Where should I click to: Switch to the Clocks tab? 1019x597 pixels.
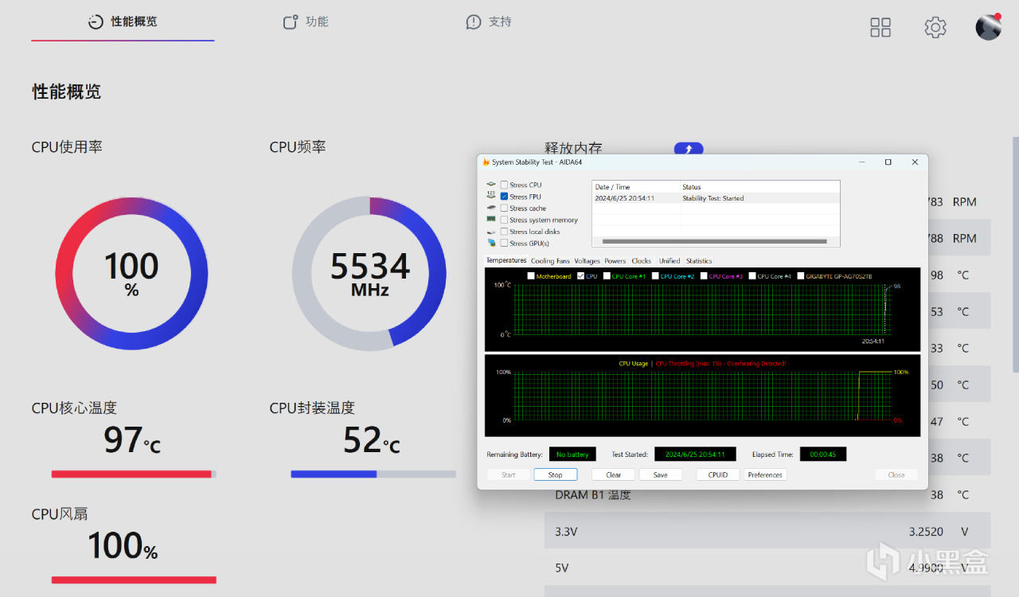coord(642,261)
